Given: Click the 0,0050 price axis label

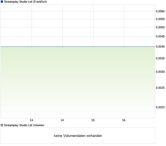Looking at the screenshot, I should coord(160,27).
